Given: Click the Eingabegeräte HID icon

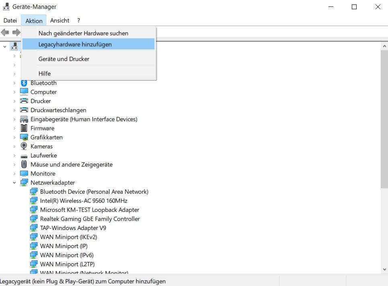Looking at the screenshot, I should [24, 119].
